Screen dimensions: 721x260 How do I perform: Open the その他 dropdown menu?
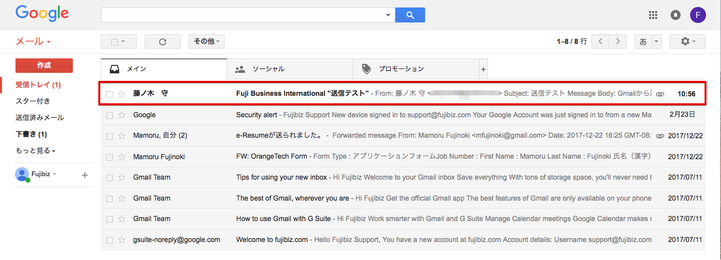tap(206, 41)
